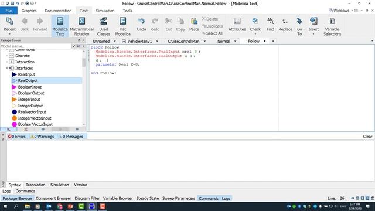Image resolution: width=375 pixels, height=211 pixels.
Task: Open the CruiseControllMan document tab
Action: [183, 41]
